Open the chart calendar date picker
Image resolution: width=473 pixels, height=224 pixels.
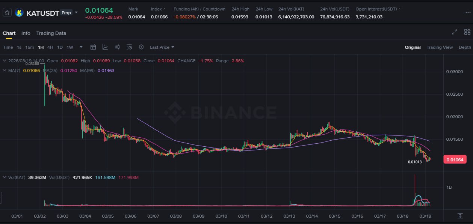click(93, 47)
